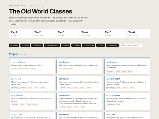159x119 pixels.
Task: Click the "15 of 15" Empire count
Action: tap(23, 55)
